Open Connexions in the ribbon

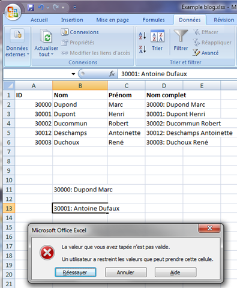click(x=80, y=32)
